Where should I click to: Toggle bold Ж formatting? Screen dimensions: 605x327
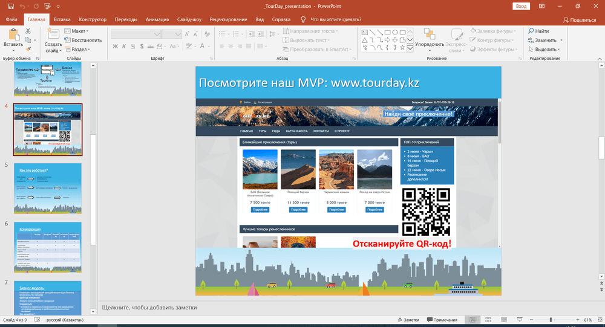(115, 47)
